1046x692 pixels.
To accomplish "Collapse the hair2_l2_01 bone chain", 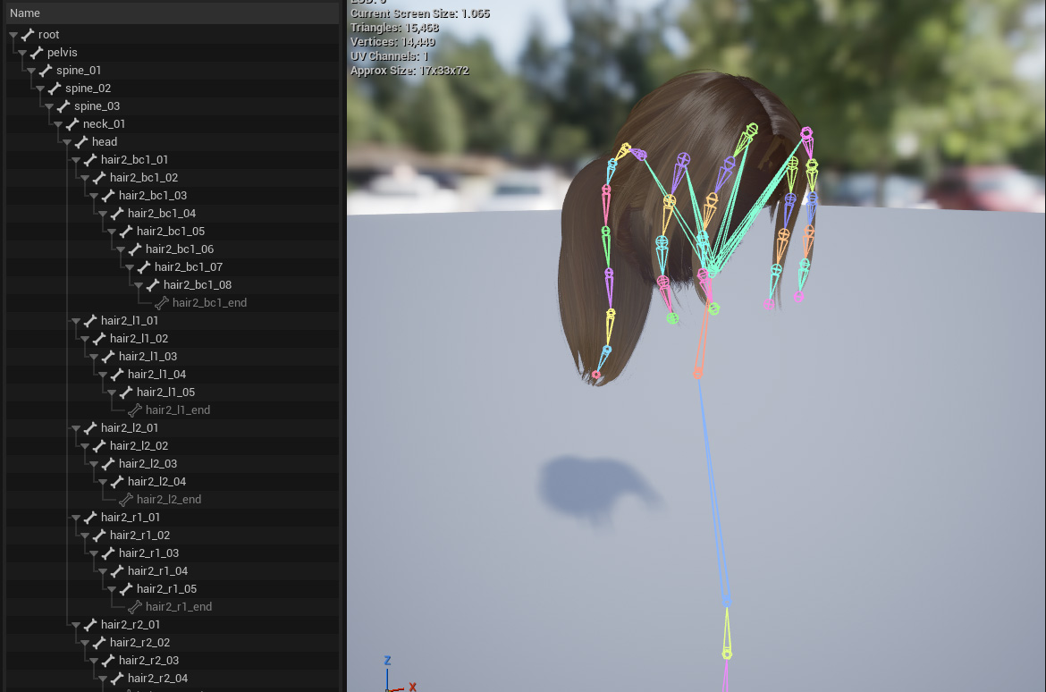I will tap(76, 428).
